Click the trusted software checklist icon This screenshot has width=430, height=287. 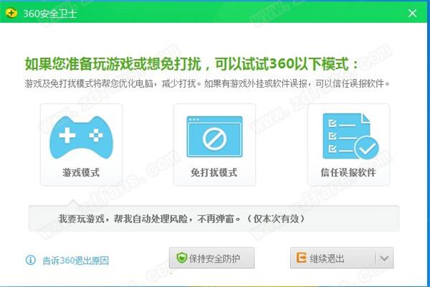(350, 136)
